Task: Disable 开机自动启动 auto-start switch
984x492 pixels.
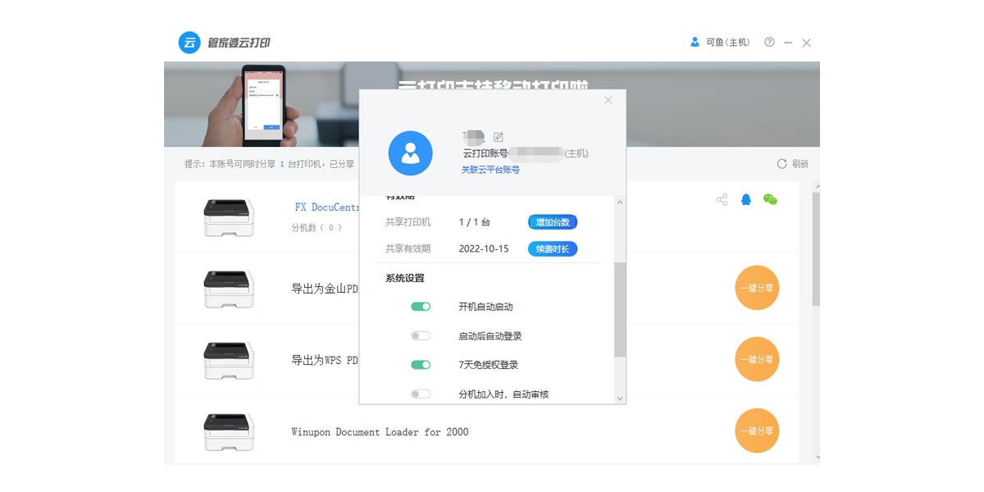Action: [x=421, y=306]
